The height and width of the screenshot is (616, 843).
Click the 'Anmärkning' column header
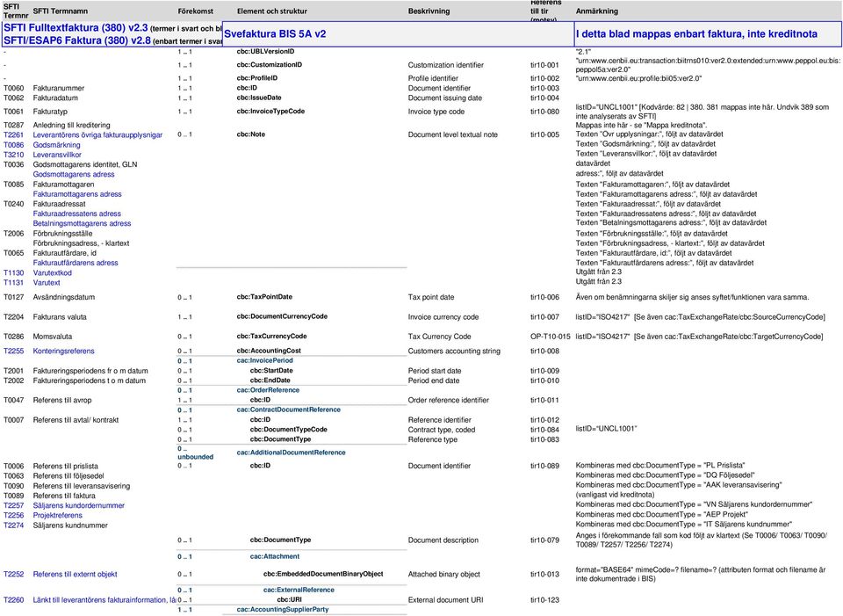(597, 11)
